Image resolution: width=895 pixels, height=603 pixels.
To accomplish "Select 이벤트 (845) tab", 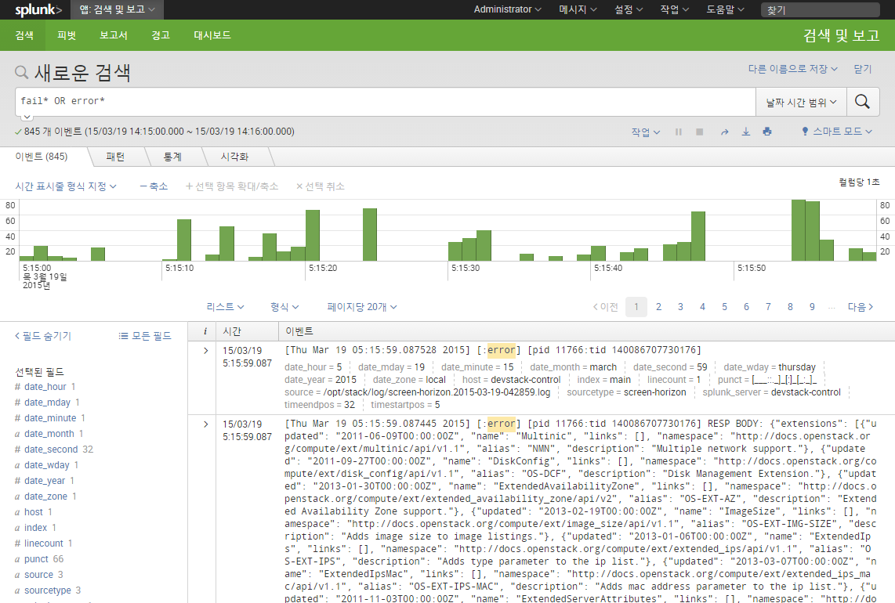I will click(x=42, y=157).
